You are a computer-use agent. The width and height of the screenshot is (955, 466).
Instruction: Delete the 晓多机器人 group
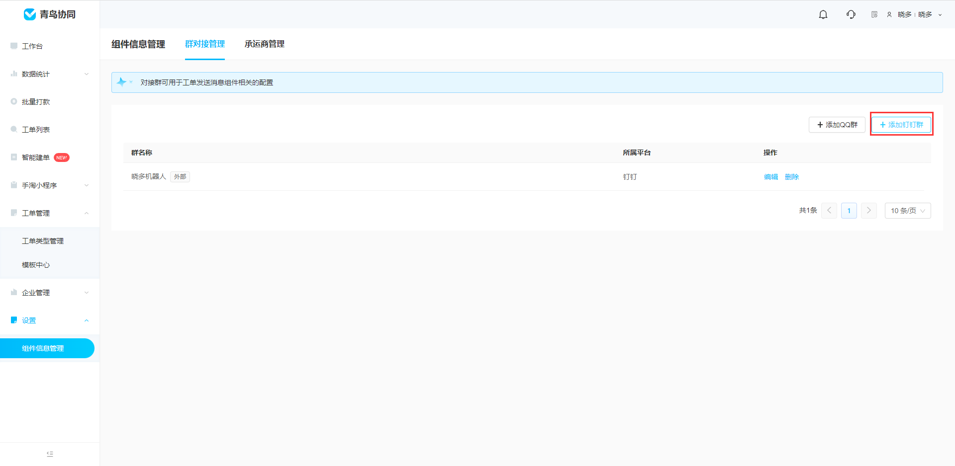tap(792, 177)
